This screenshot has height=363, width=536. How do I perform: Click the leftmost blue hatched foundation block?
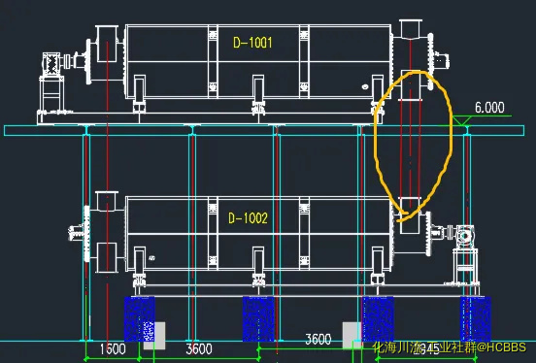pos(139,319)
